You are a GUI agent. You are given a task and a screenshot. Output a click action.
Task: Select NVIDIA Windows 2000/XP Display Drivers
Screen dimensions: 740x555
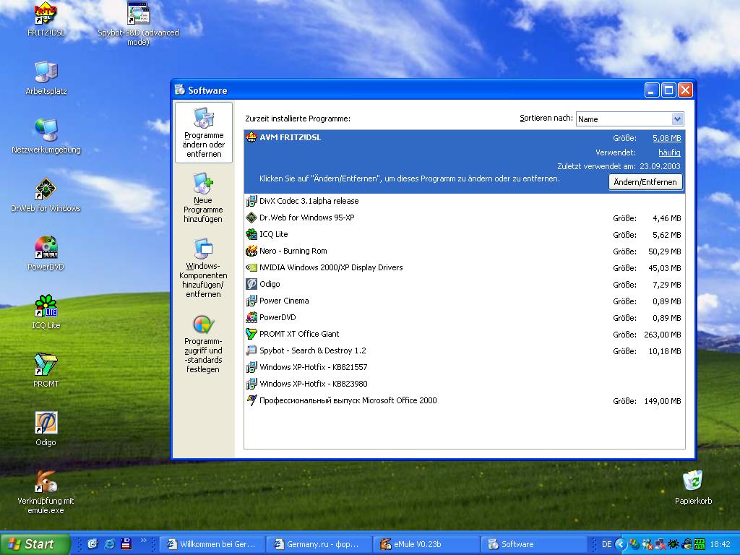(465, 267)
